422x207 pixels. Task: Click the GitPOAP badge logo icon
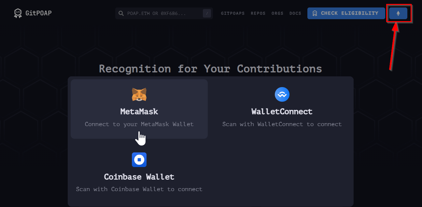tap(18, 13)
